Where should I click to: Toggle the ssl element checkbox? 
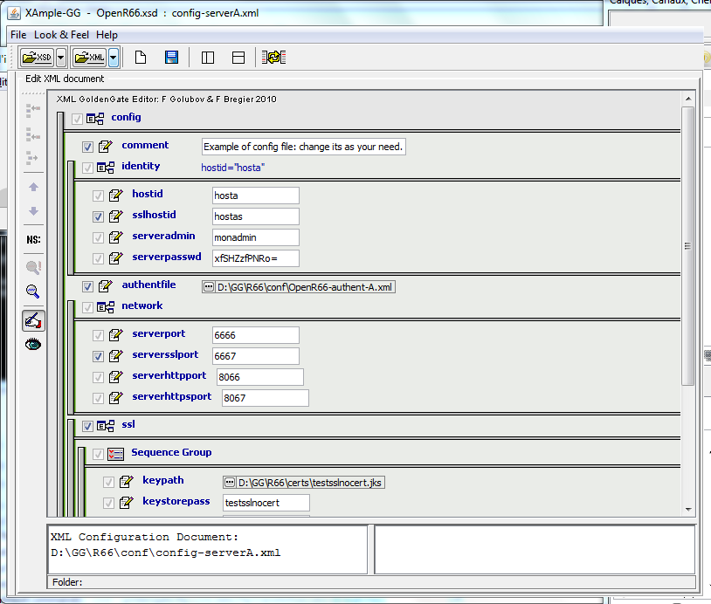[x=87, y=426]
